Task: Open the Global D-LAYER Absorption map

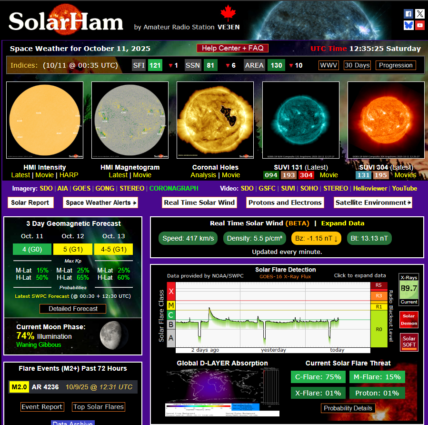Action: tap(222, 391)
